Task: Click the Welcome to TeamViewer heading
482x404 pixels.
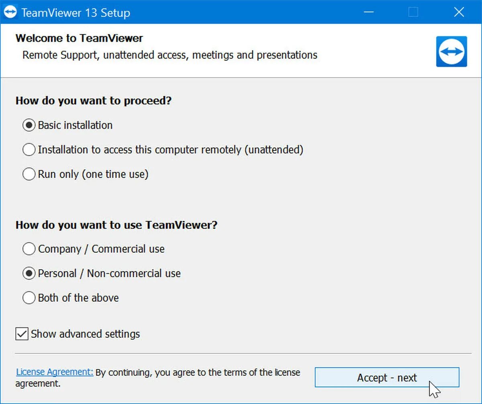Action: (79, 38)
